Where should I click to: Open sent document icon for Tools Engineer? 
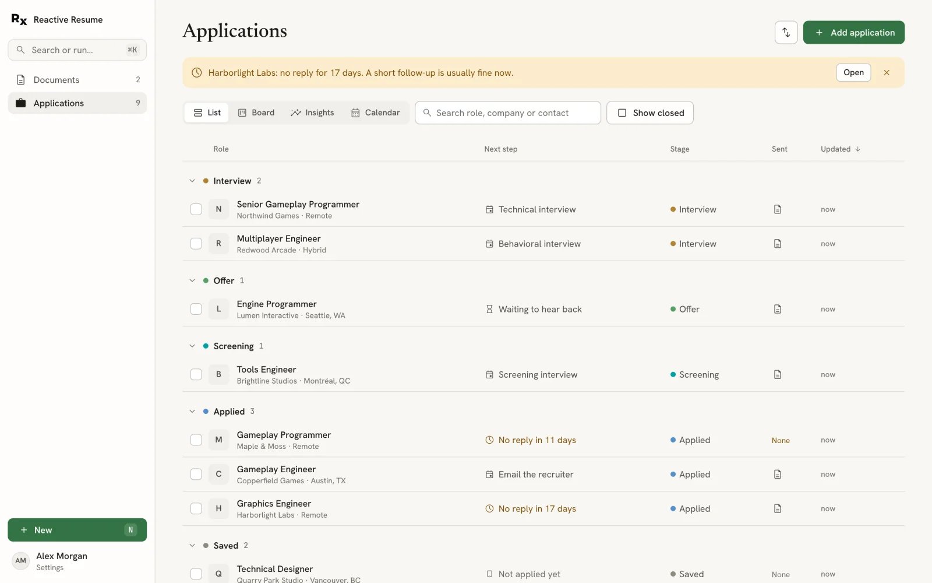click(778, 374)
